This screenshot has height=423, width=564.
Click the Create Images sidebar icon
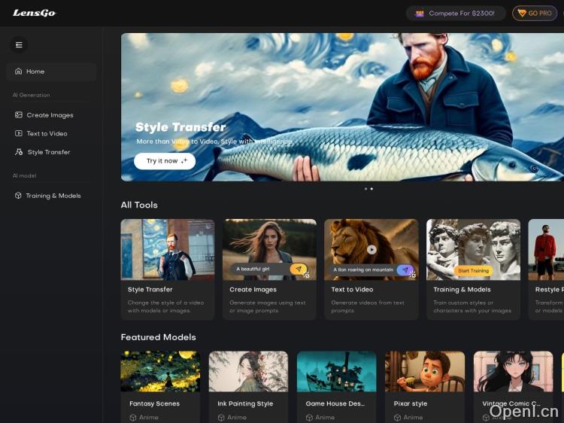19,115
